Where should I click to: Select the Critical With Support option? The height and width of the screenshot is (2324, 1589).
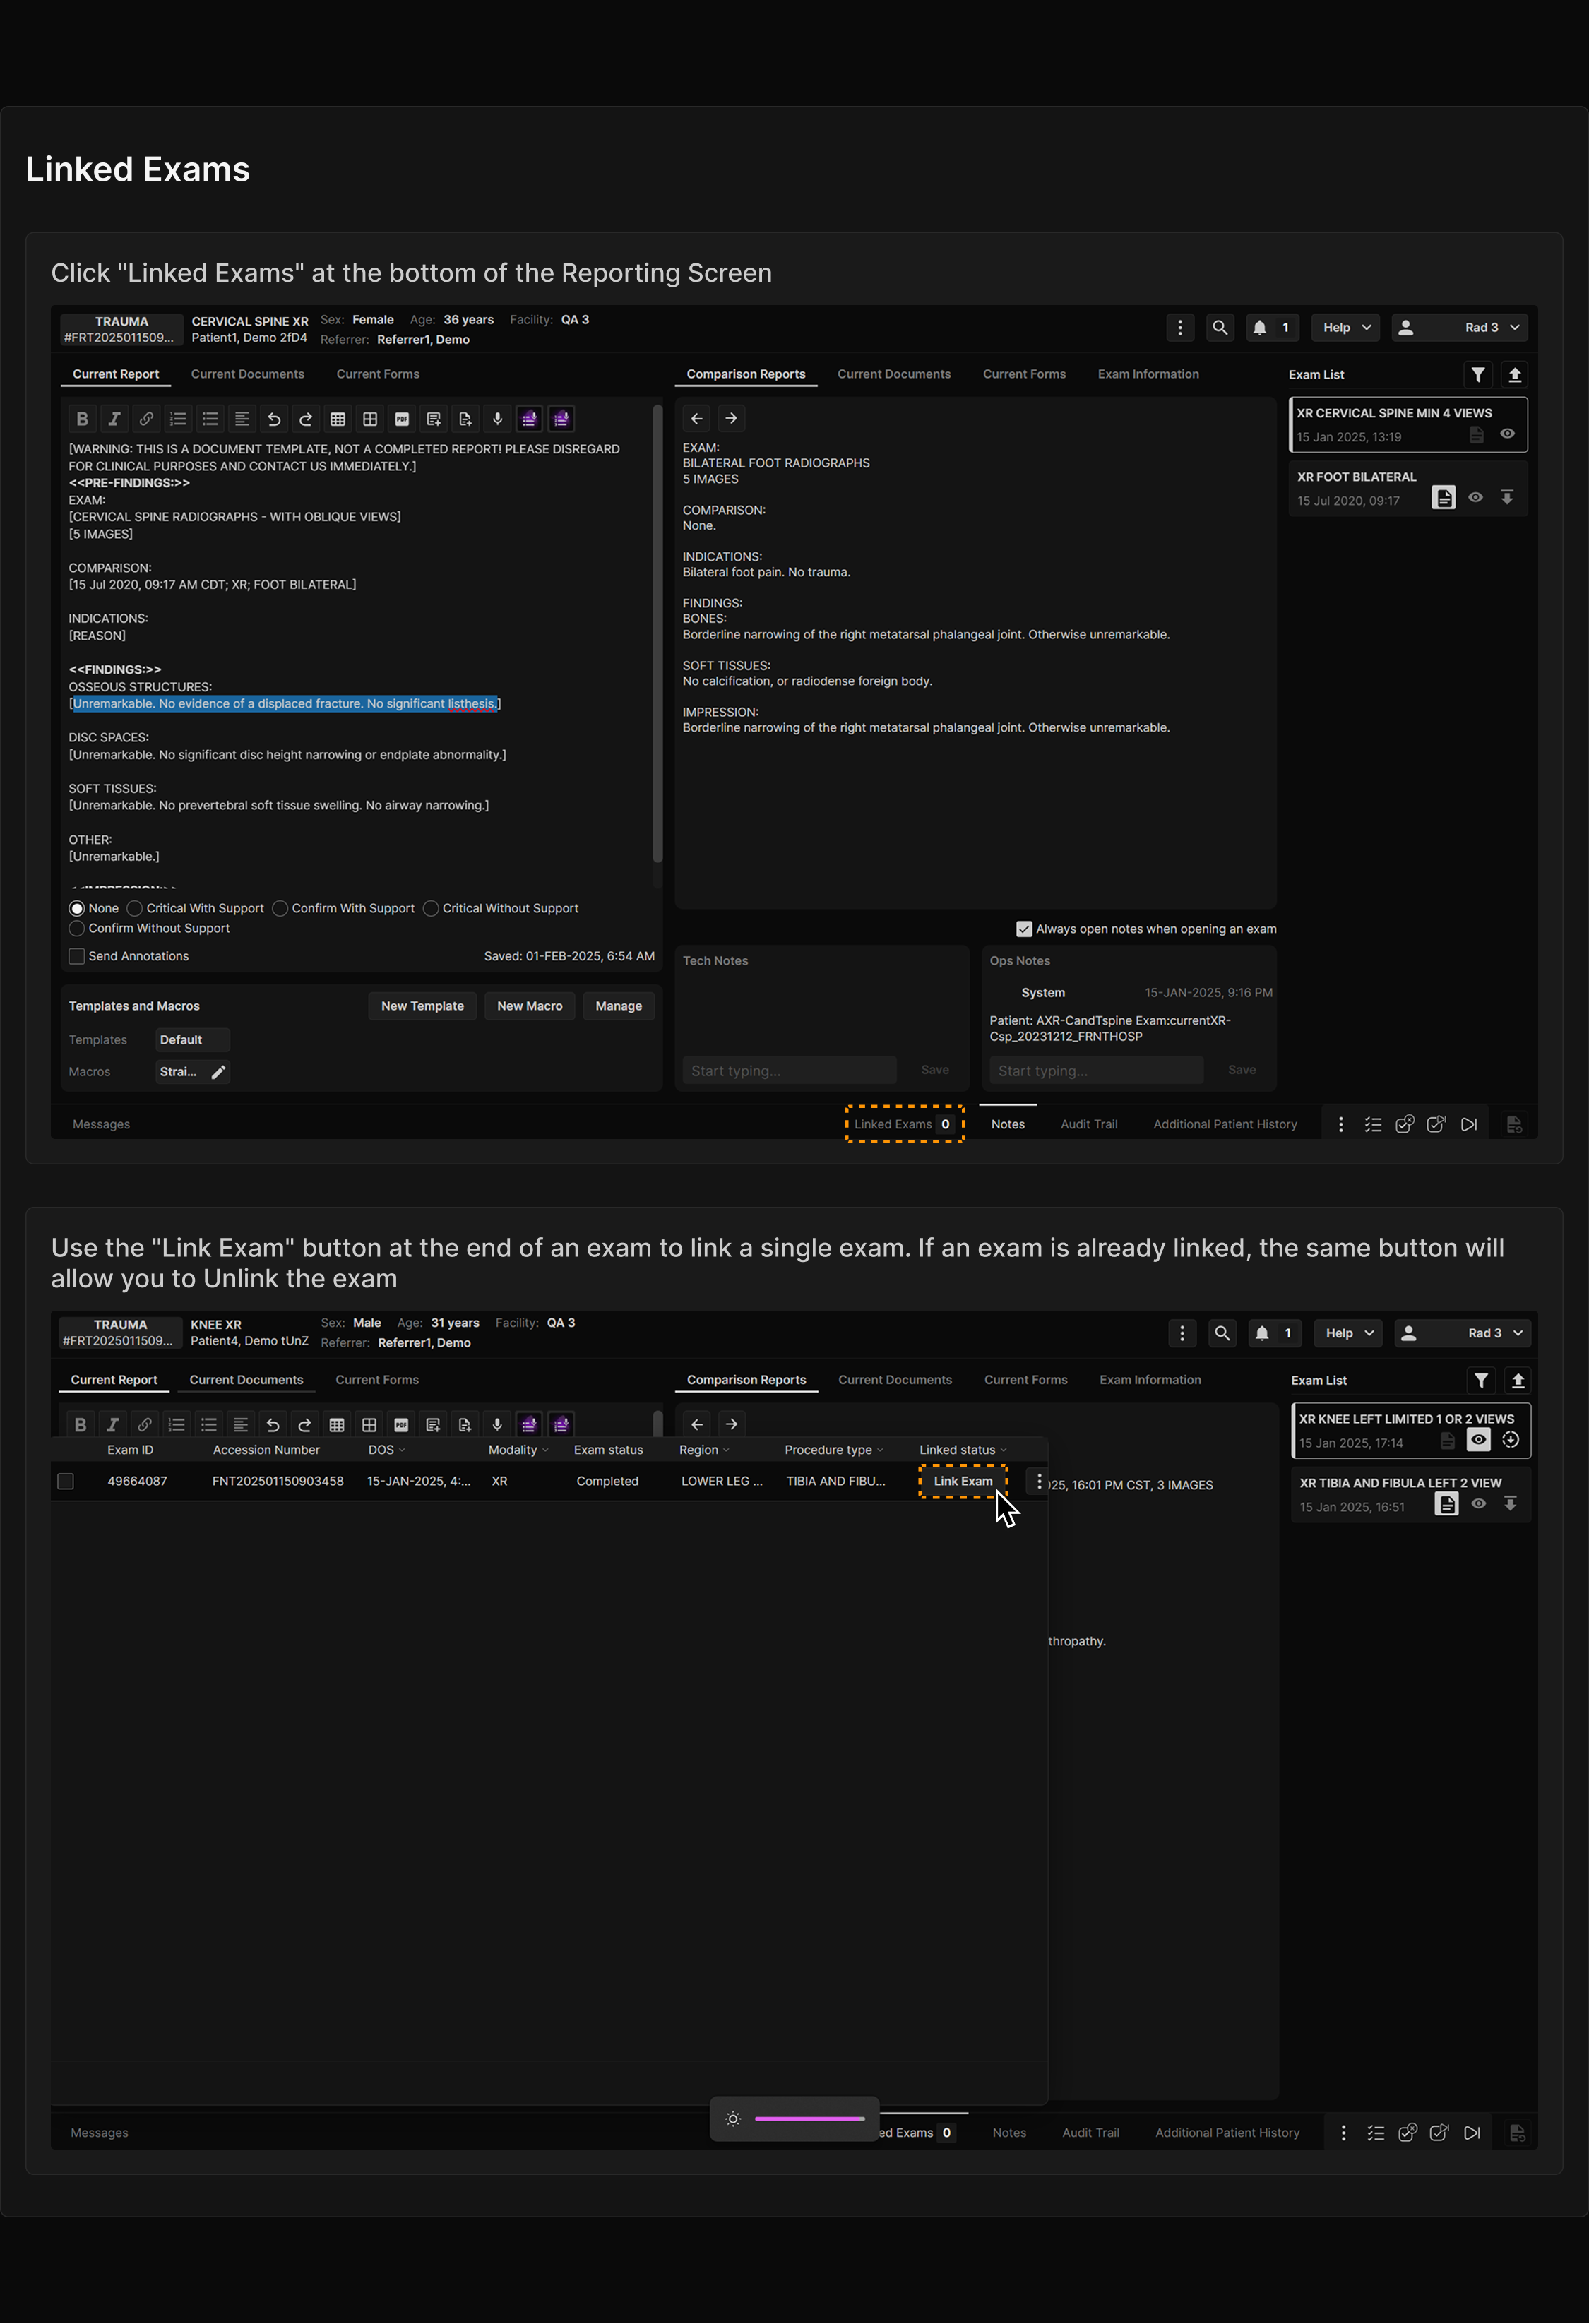pos(135,909)
